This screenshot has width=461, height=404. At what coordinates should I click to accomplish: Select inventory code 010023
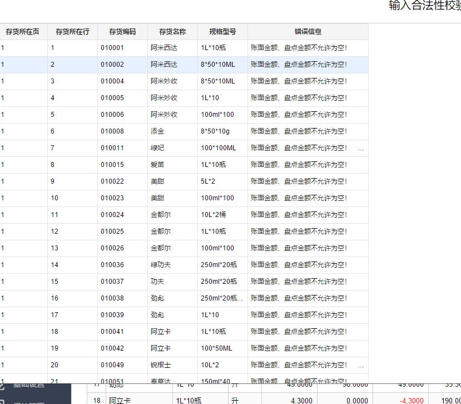coord(112,198)
